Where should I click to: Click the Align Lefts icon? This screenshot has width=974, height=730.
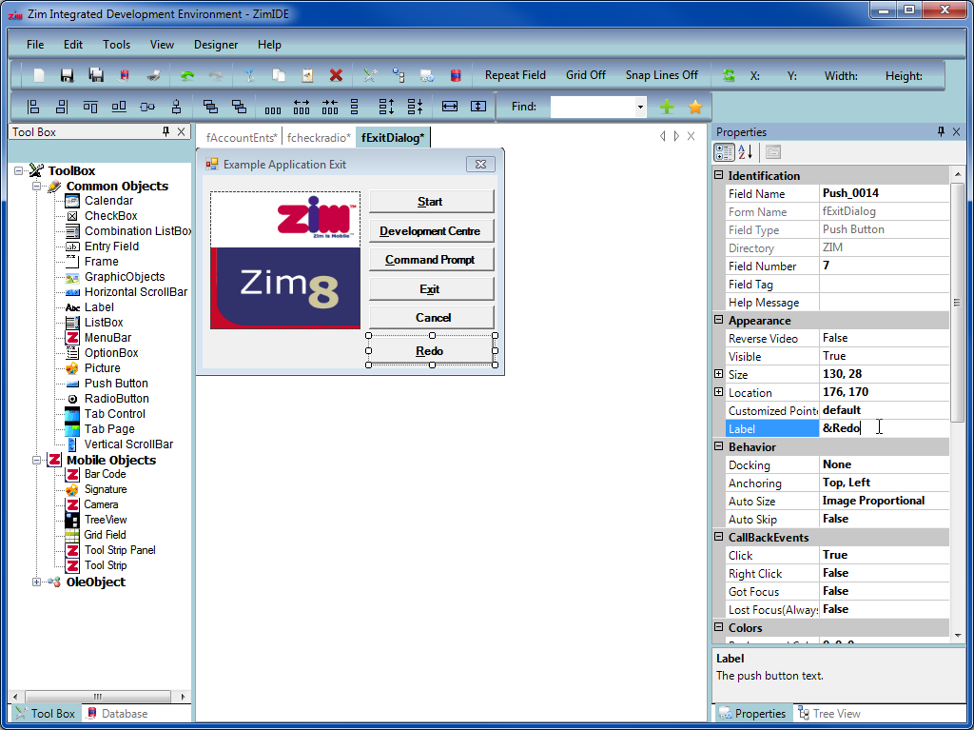click(x=33, y=107)
